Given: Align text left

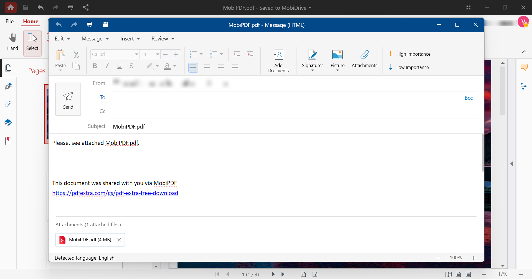Looking at the screenshot, I should 193,67.
